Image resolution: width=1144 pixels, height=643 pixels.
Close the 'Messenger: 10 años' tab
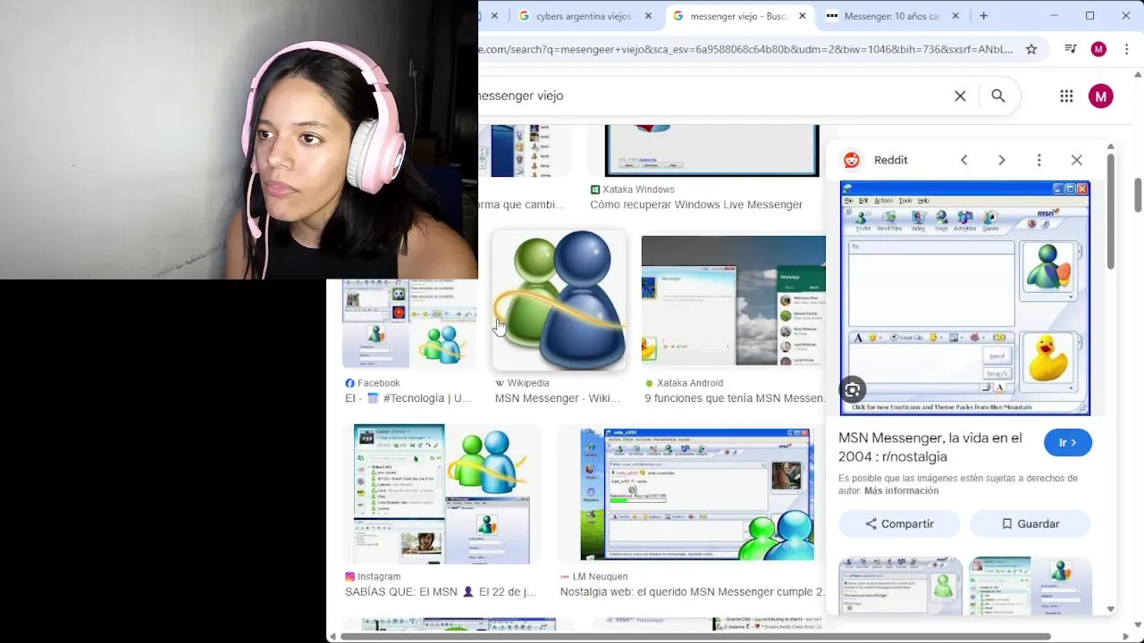point(955,16)
